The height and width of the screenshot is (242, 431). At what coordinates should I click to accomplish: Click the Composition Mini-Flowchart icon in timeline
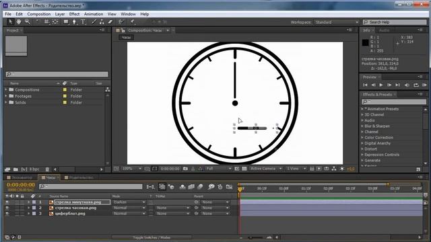150,187
